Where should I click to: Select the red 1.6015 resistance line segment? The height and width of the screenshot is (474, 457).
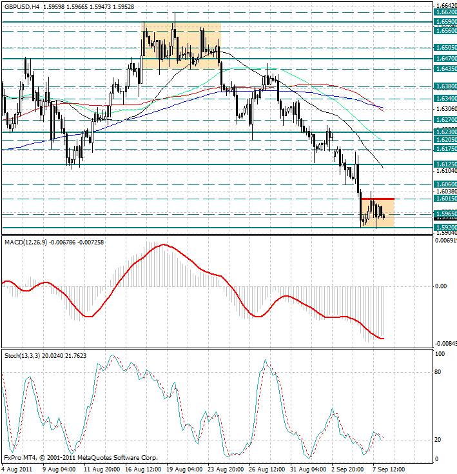(x=378, y=199)
